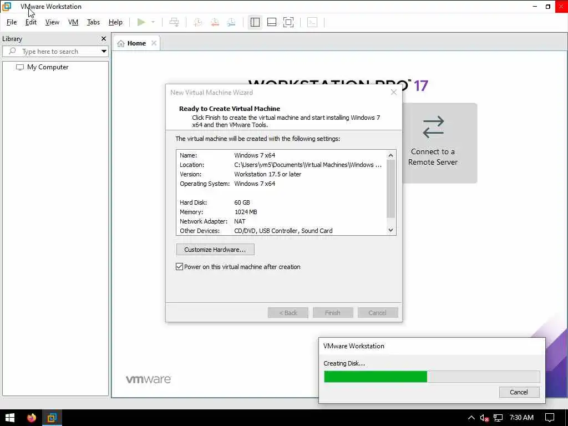
Task: Click the network tray icon
Action: (499, 418)
